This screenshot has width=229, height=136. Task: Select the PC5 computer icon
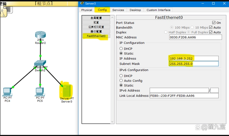point(40,92)
